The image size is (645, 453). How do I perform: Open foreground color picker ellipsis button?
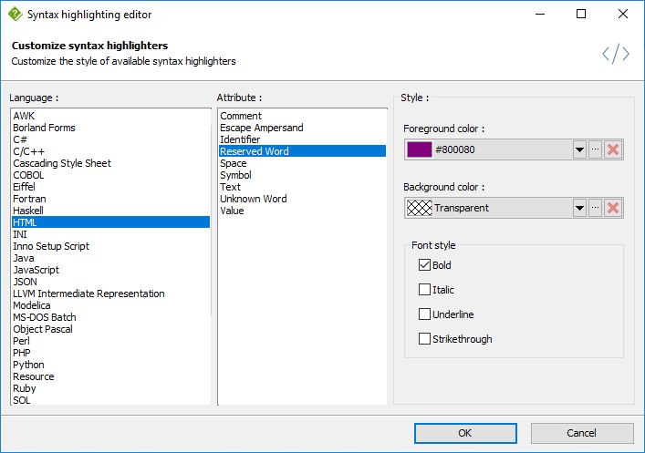595,149
